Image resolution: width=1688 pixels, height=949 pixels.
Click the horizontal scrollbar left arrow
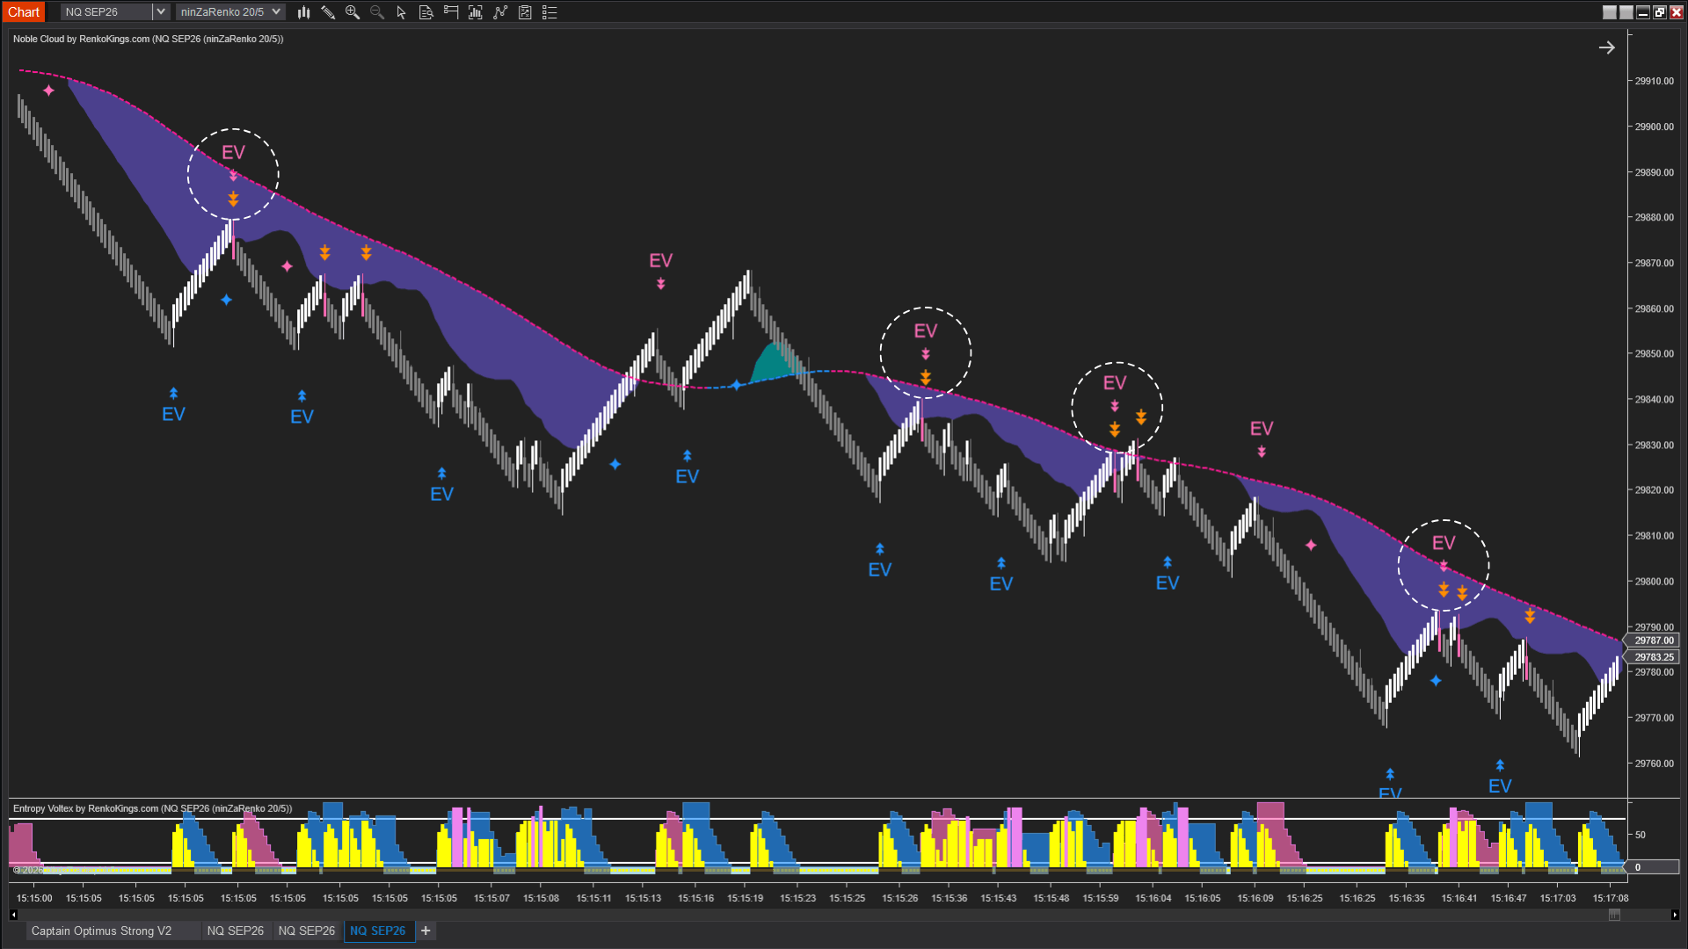pos(13,915)
